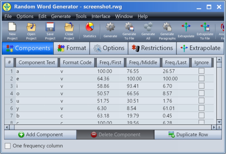Select Freq./First value 64.36

tap(103, 79)
